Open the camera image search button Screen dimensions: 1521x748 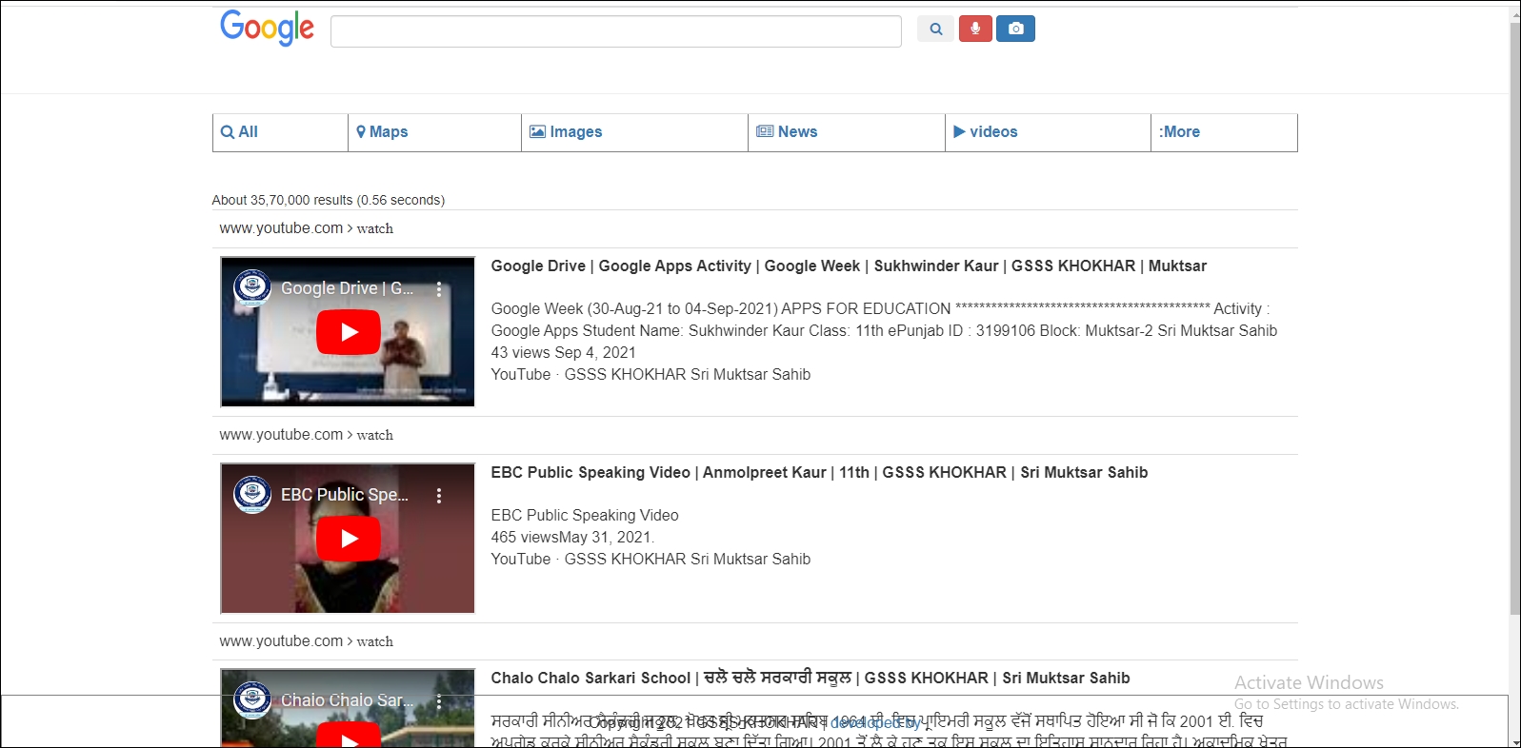coord(1015,30)
